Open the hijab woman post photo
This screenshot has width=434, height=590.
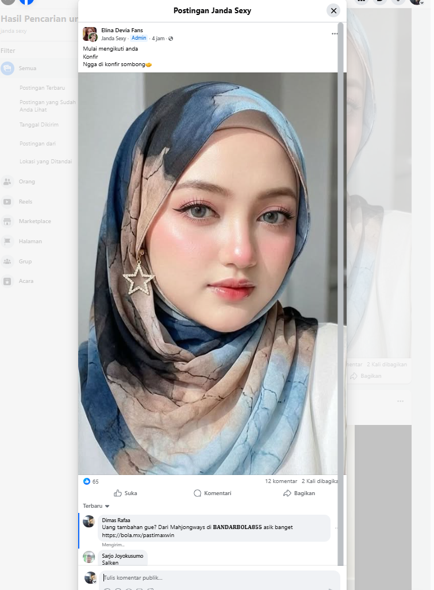pyautogui.click(x=208, y=274)
